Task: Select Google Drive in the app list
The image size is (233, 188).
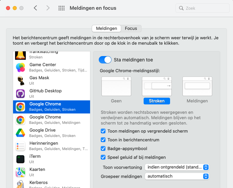Action: point(52,133)
